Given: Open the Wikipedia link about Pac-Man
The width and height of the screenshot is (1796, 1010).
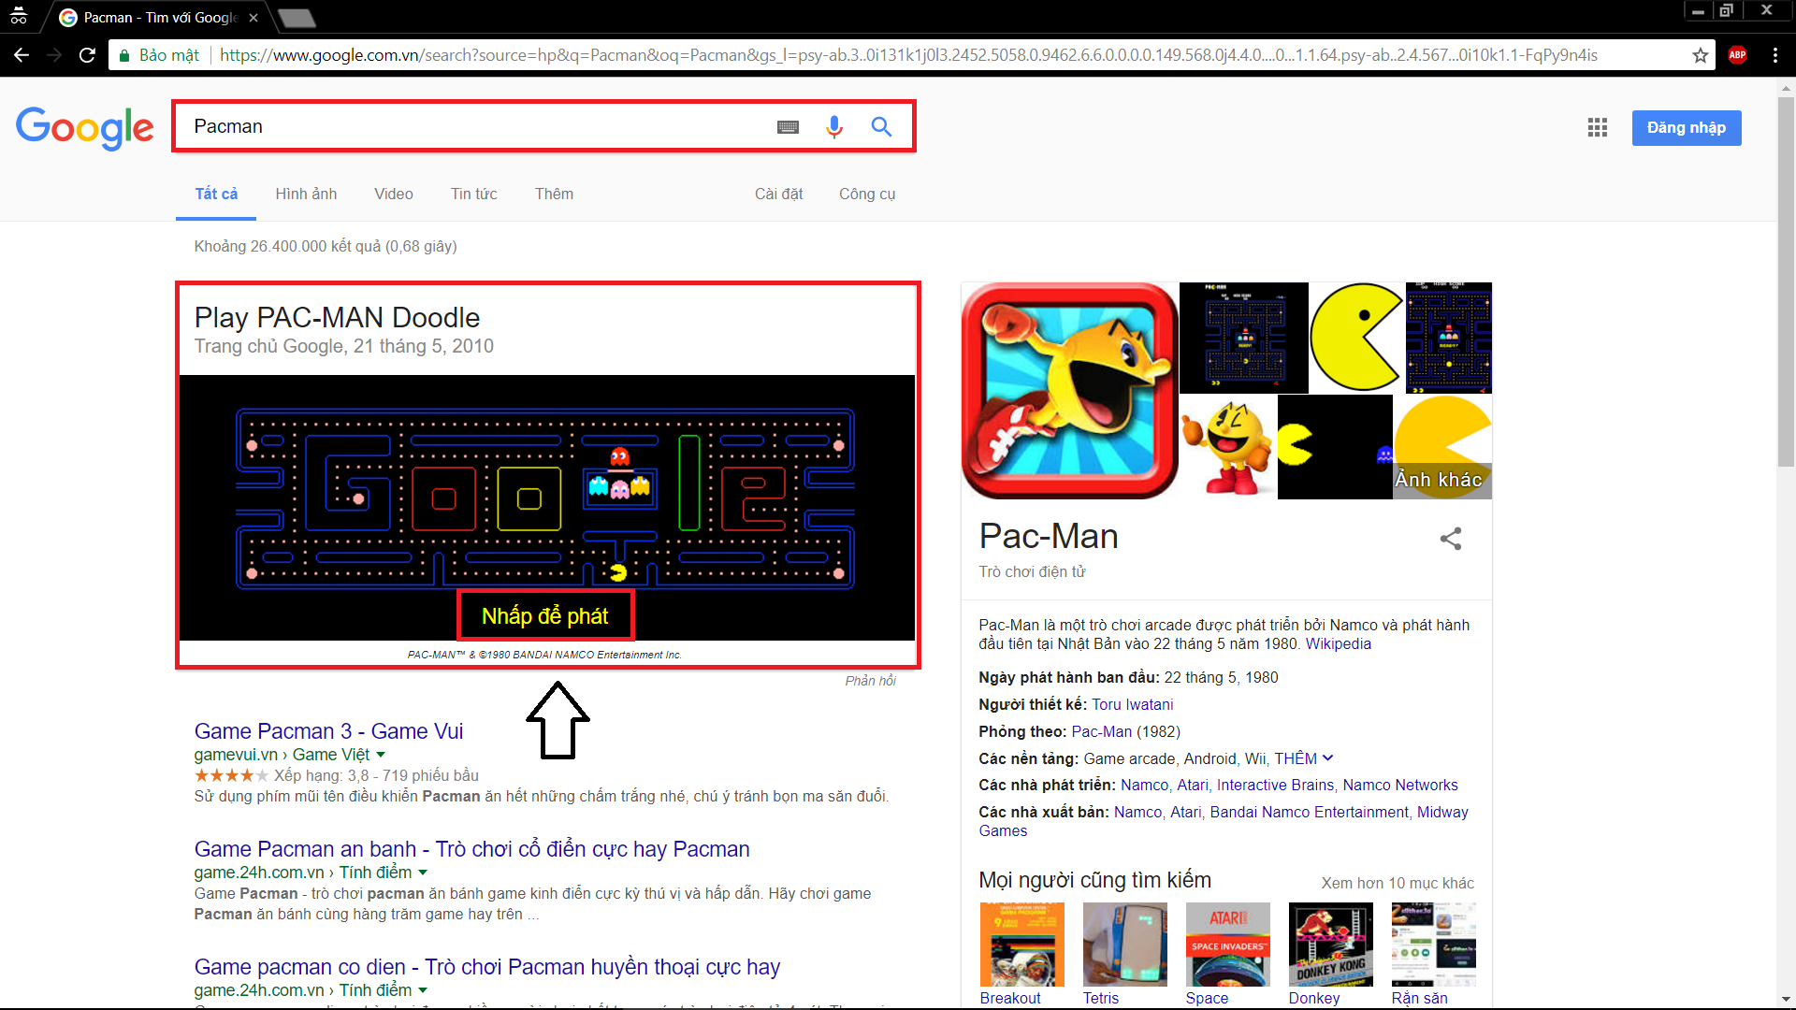Looking at the screenshot, I should [x=1340, y=643].
